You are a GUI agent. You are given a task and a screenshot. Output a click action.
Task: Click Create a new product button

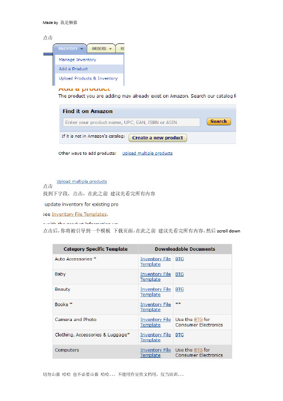coord(157,138)
